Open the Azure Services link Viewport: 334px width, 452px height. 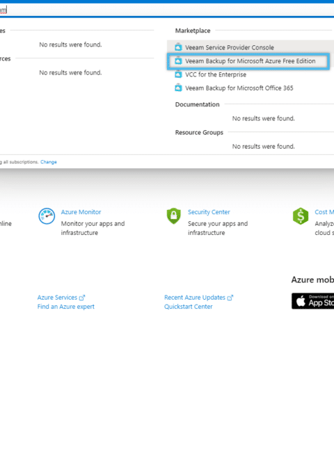[x=57, y=298]
